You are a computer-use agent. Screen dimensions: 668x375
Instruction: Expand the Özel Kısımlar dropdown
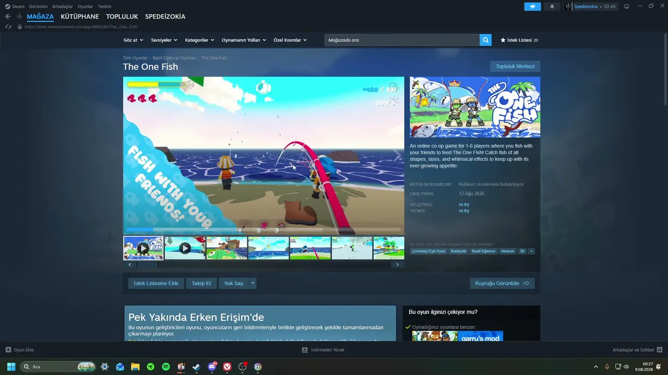tap(290, 40)
